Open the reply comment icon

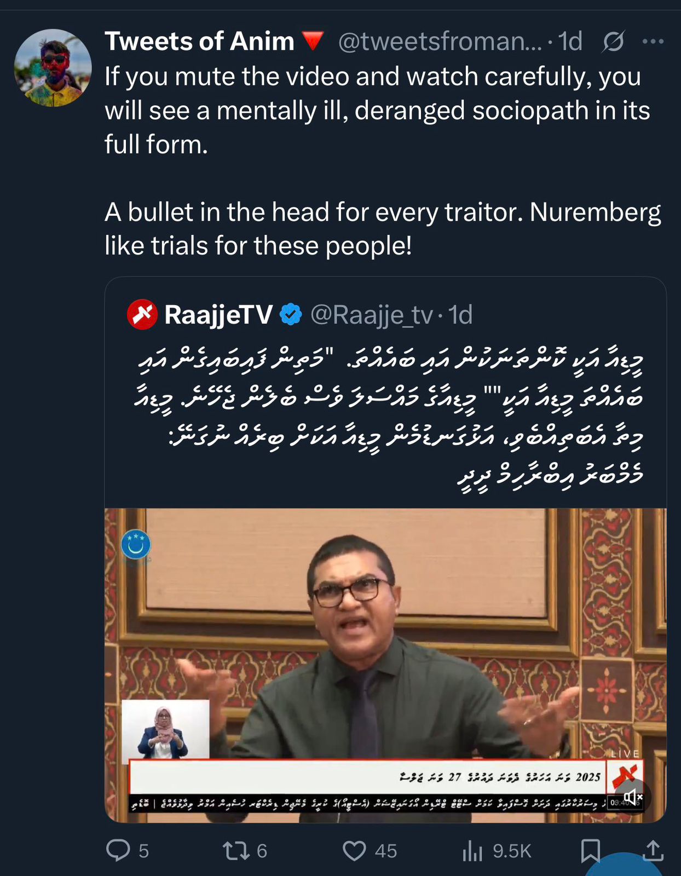(x=118, y=850)
